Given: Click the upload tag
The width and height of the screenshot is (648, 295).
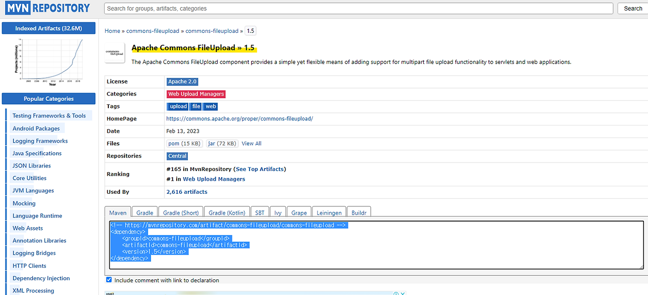Looking at the screenshot, I should (178, 106).
